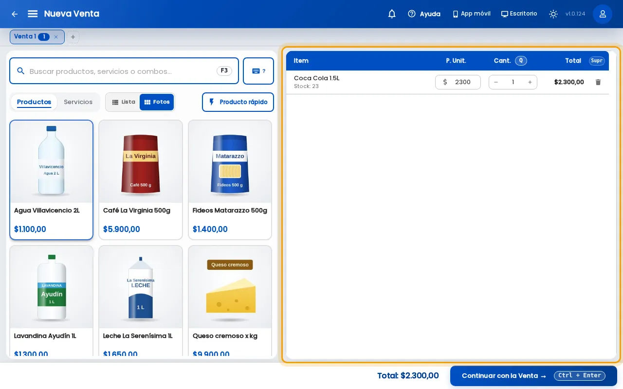Click Producto rápido button
The width and height of the screenshot is (623, 389).
238,102
